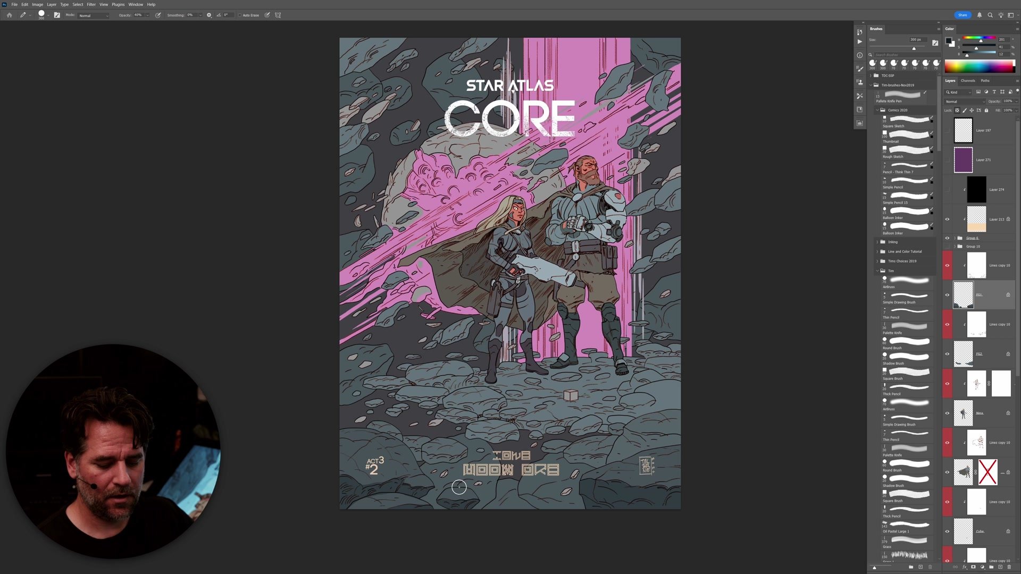Open the smoothing options gear icon
The height and width of the screenshot is (574, 1021).
[x=209, y=15]
